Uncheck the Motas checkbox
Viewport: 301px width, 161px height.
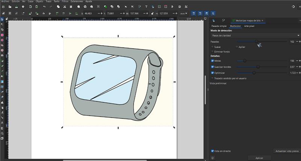tap(212, 61)
